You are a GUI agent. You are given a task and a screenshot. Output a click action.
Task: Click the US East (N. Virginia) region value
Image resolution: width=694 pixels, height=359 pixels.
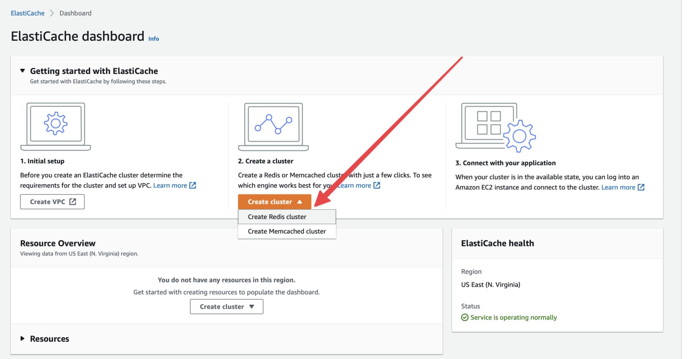coord(491,285)
